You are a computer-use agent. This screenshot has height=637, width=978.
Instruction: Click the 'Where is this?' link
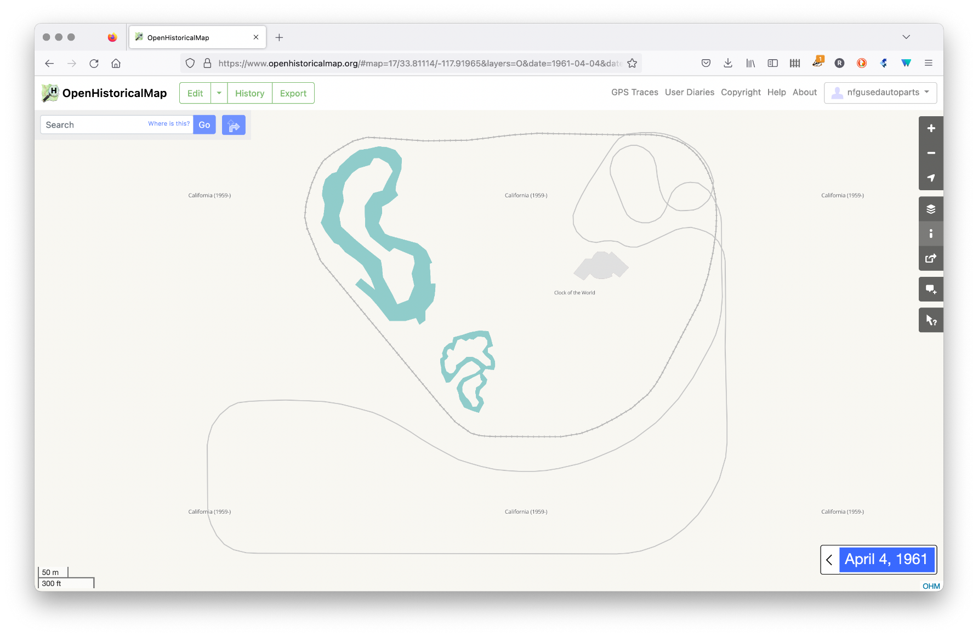[x=168, y=124]
